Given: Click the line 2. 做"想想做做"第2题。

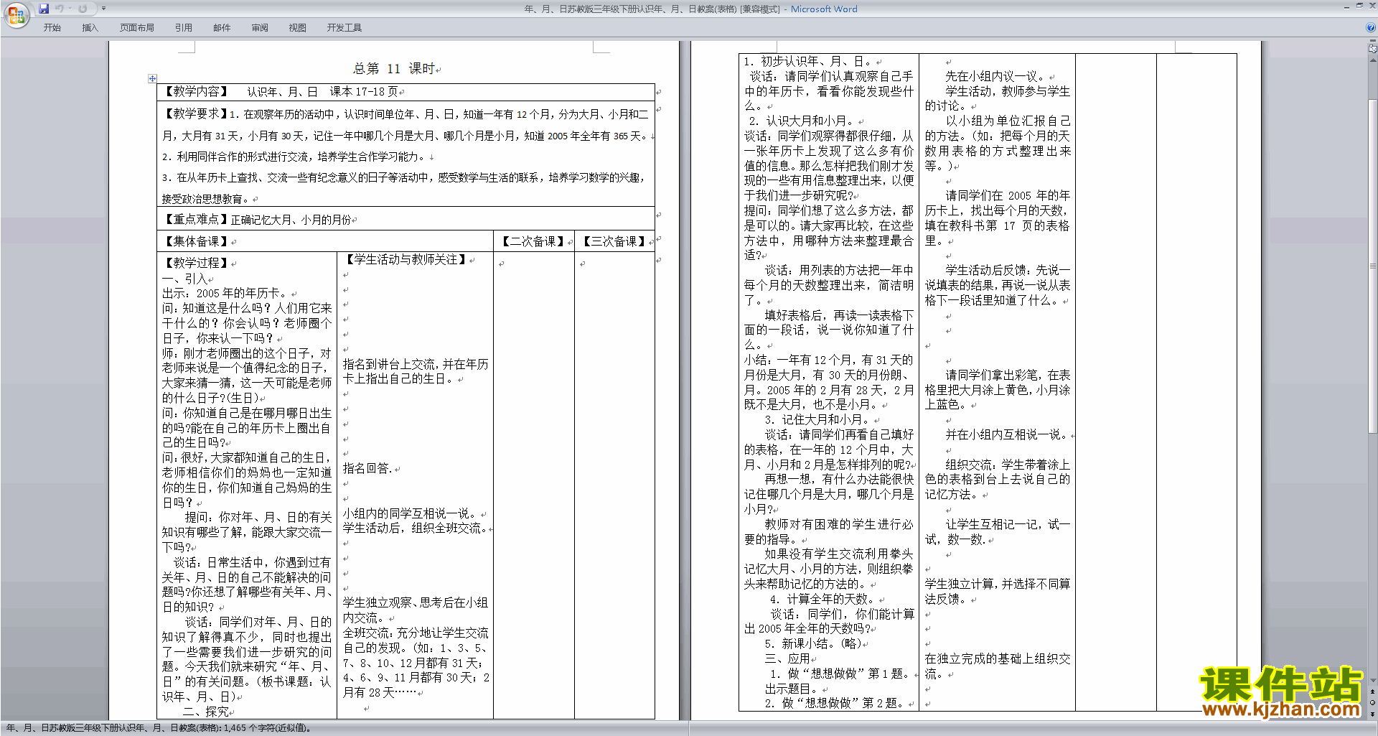Looking at the screenshot, I should tap(835, 704).
